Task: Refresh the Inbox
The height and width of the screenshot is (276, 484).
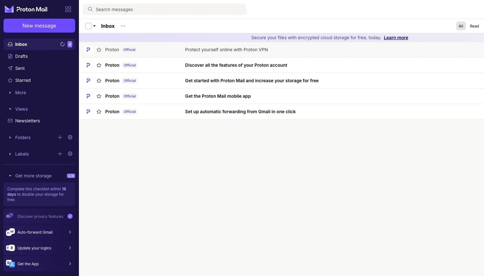Action: [x=62, y=44]
